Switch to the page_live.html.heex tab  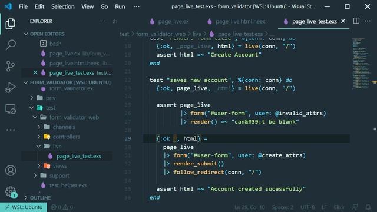point(237,21)
